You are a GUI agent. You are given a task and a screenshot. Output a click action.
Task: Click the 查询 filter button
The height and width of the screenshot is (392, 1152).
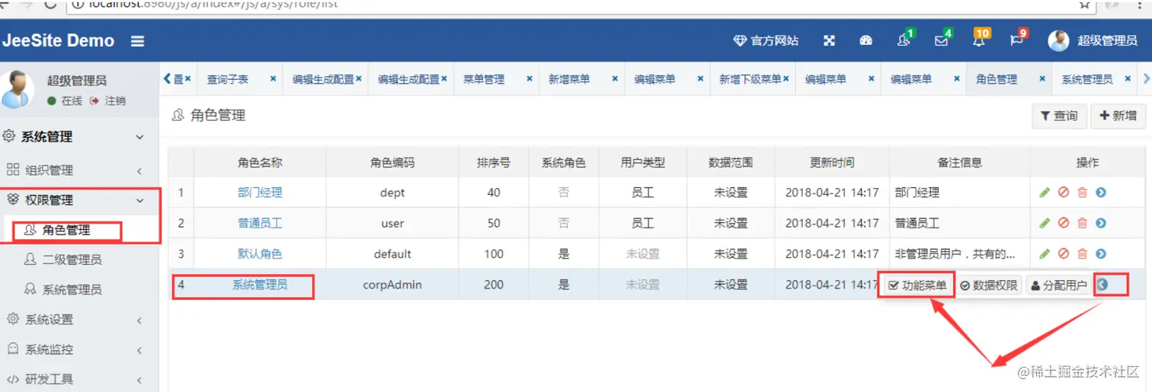click(1058, 116)
